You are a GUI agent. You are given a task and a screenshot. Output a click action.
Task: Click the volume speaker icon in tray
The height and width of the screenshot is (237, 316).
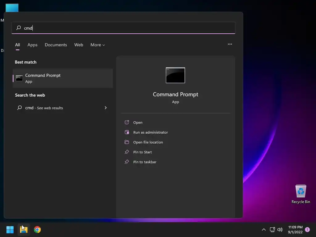click(280, 230)
